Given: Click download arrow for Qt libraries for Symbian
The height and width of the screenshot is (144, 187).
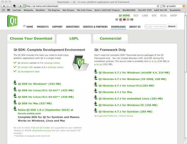Looking at the screenshot, I should 96,111.
